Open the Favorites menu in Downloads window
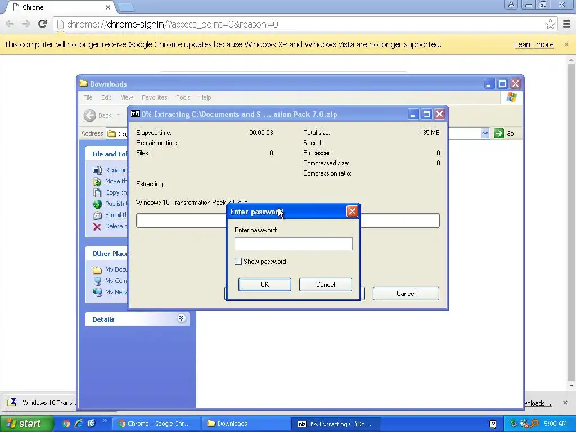576x432 pixels. [x=154, y=97]
